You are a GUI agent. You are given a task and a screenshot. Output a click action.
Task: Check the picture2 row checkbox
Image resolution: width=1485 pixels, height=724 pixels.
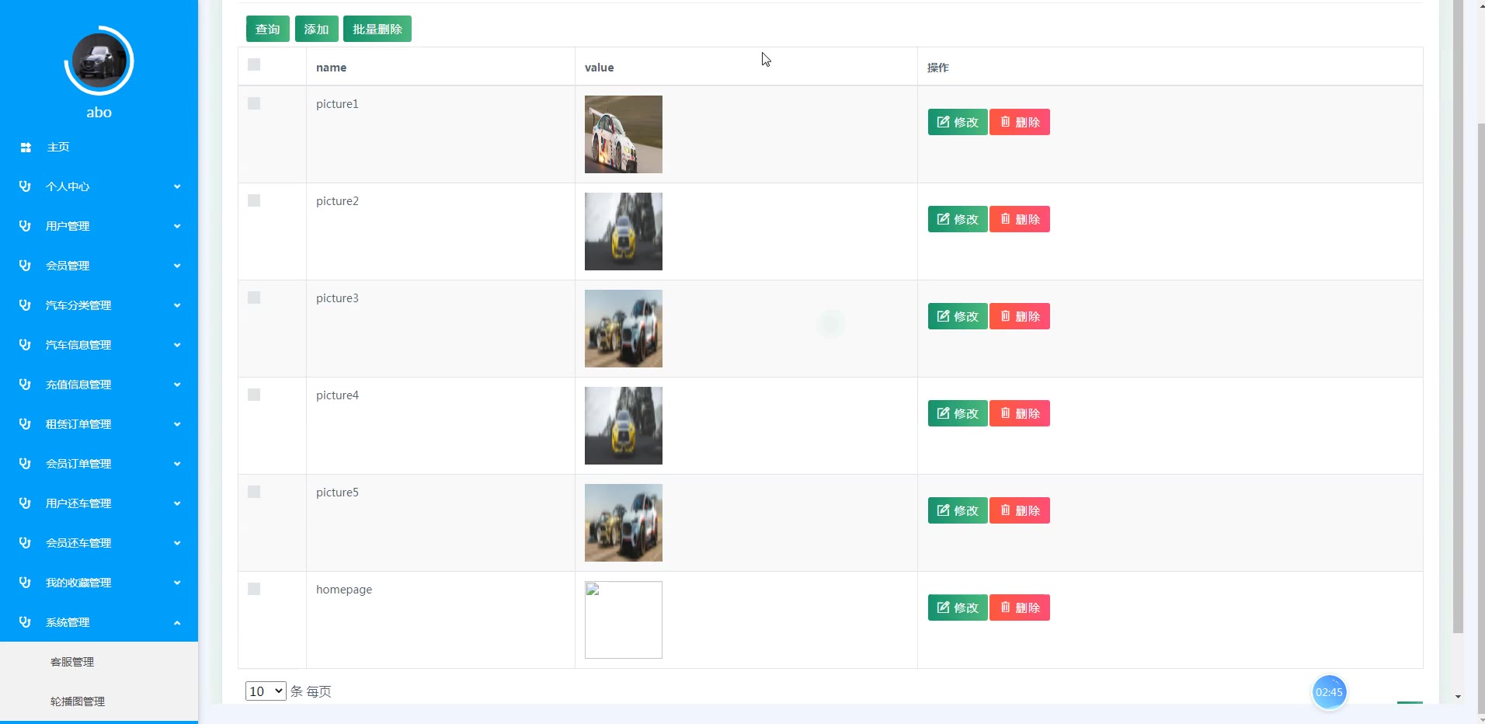[x=254, y=200]
